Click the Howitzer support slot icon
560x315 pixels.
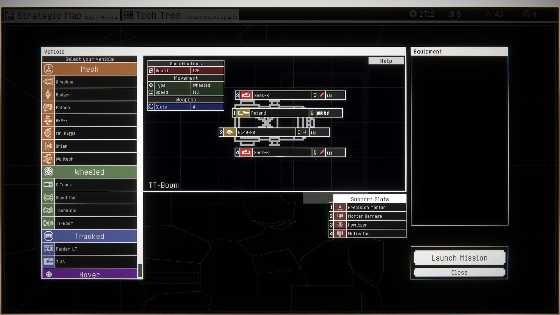(x=340, y=225)
